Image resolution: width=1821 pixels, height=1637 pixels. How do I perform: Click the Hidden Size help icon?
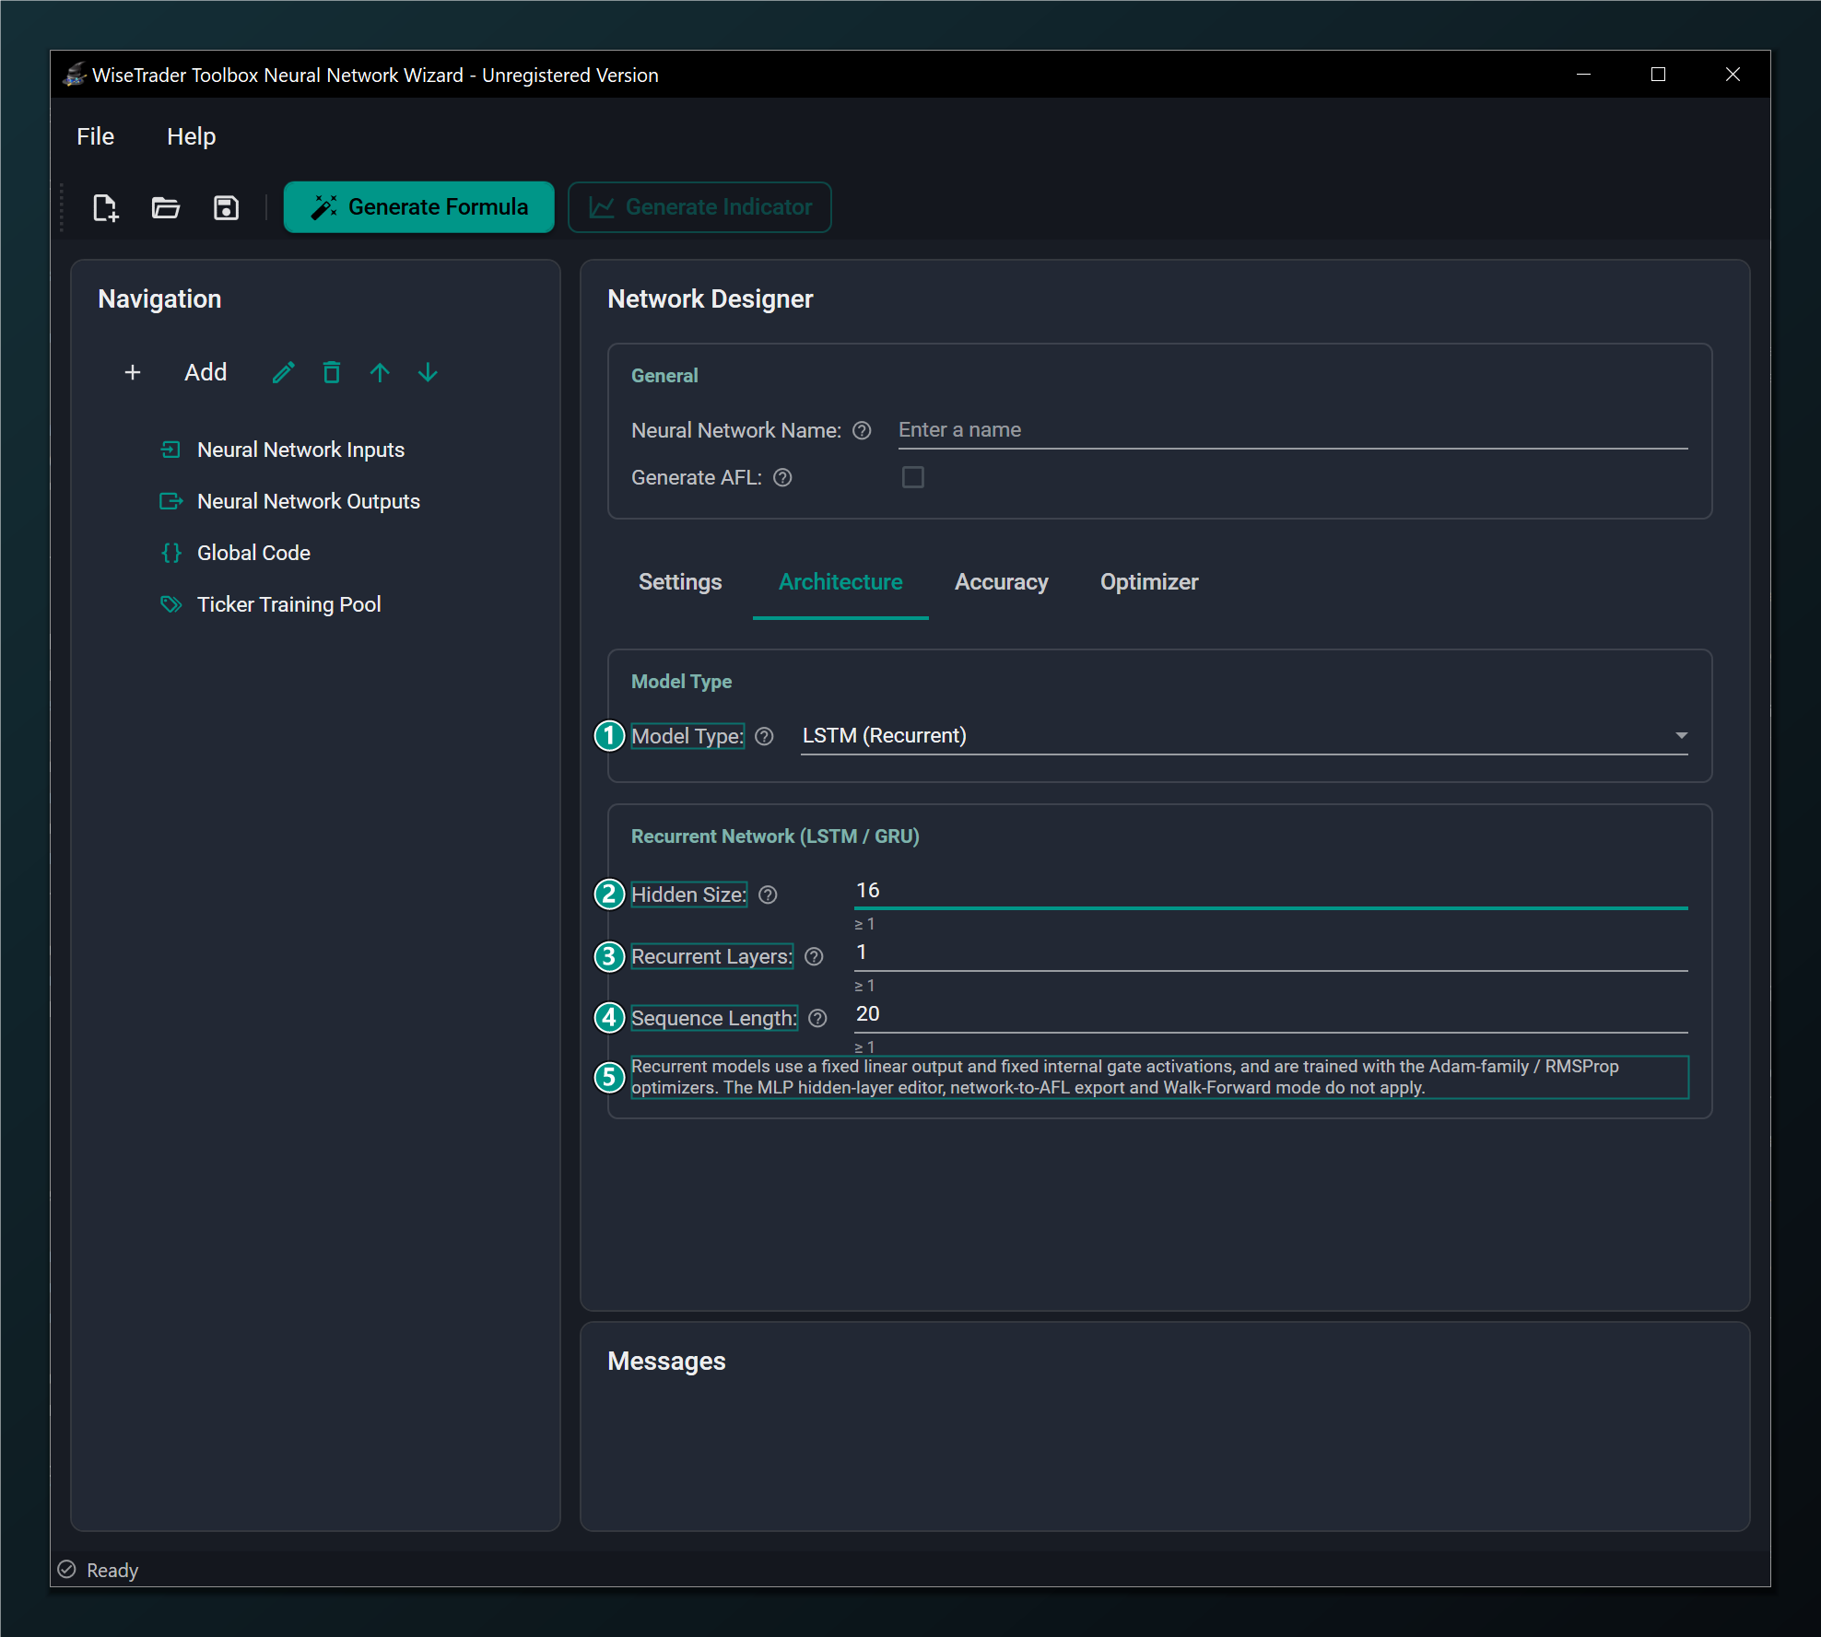(x=768, y=895)
